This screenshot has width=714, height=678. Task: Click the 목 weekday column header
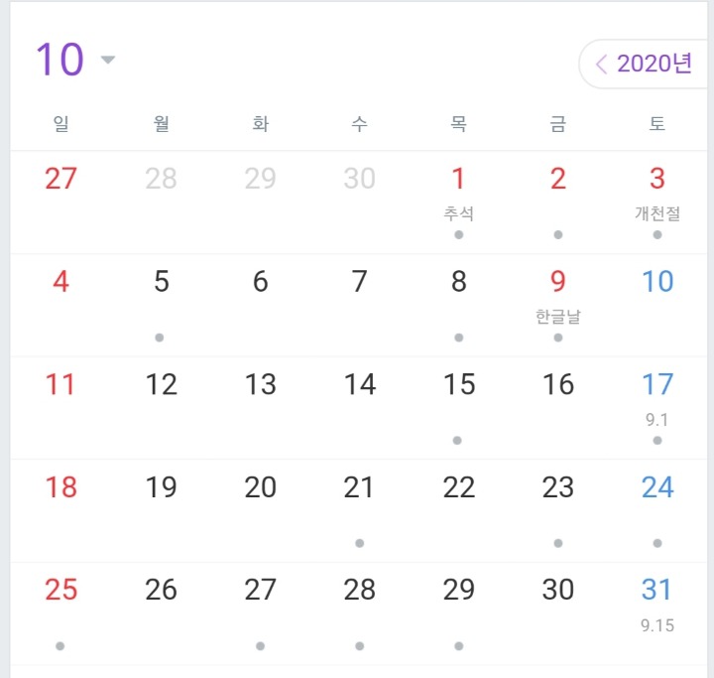458,124
